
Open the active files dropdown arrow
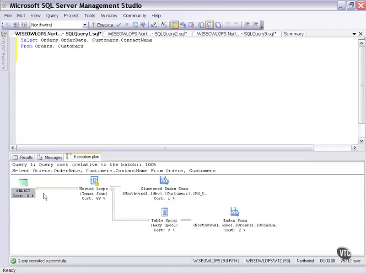click(x=354, y=34)
